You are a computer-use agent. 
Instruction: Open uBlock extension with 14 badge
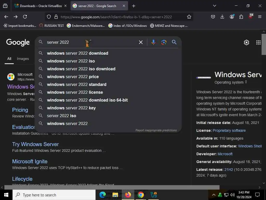click(251, 16)
